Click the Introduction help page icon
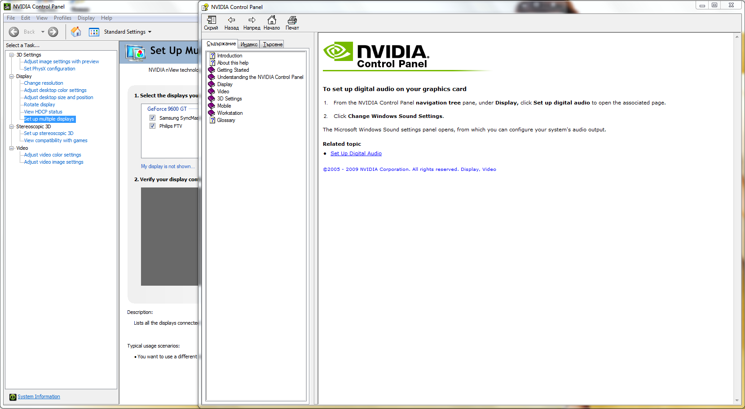 212,56
